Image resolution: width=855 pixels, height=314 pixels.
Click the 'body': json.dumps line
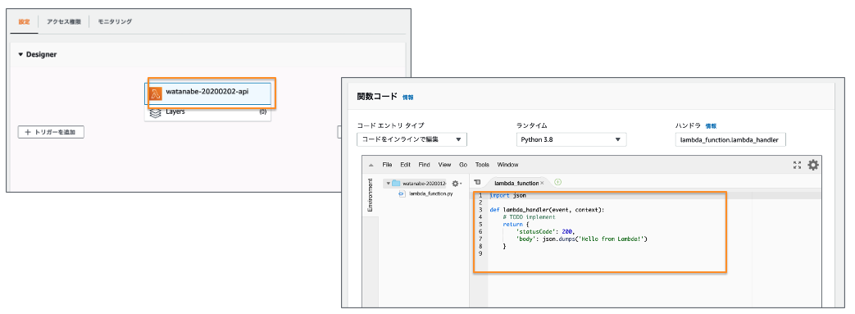[581, 239]
